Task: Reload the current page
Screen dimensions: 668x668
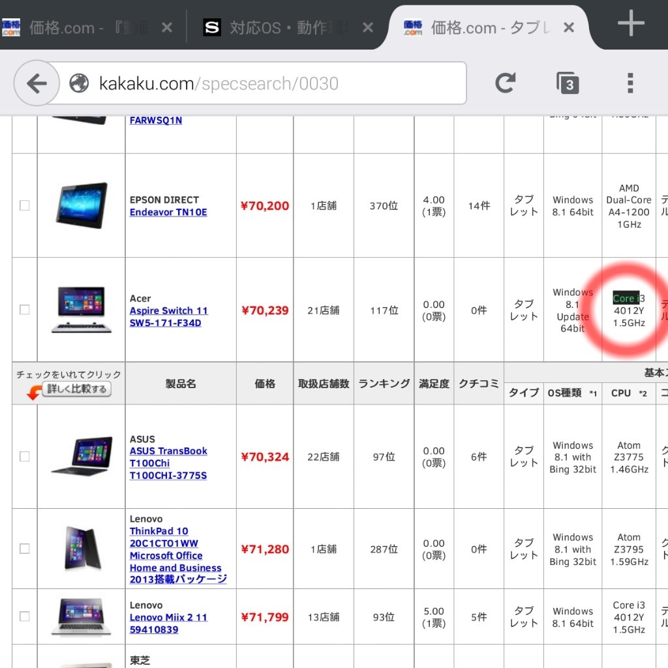Action: [x=506, y=83]
